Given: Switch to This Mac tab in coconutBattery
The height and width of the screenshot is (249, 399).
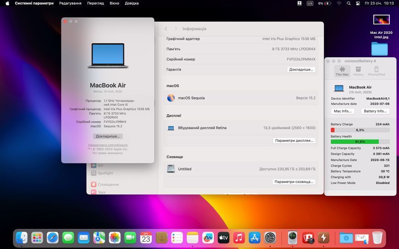Looking at the screenshot, I should (342, 71).
